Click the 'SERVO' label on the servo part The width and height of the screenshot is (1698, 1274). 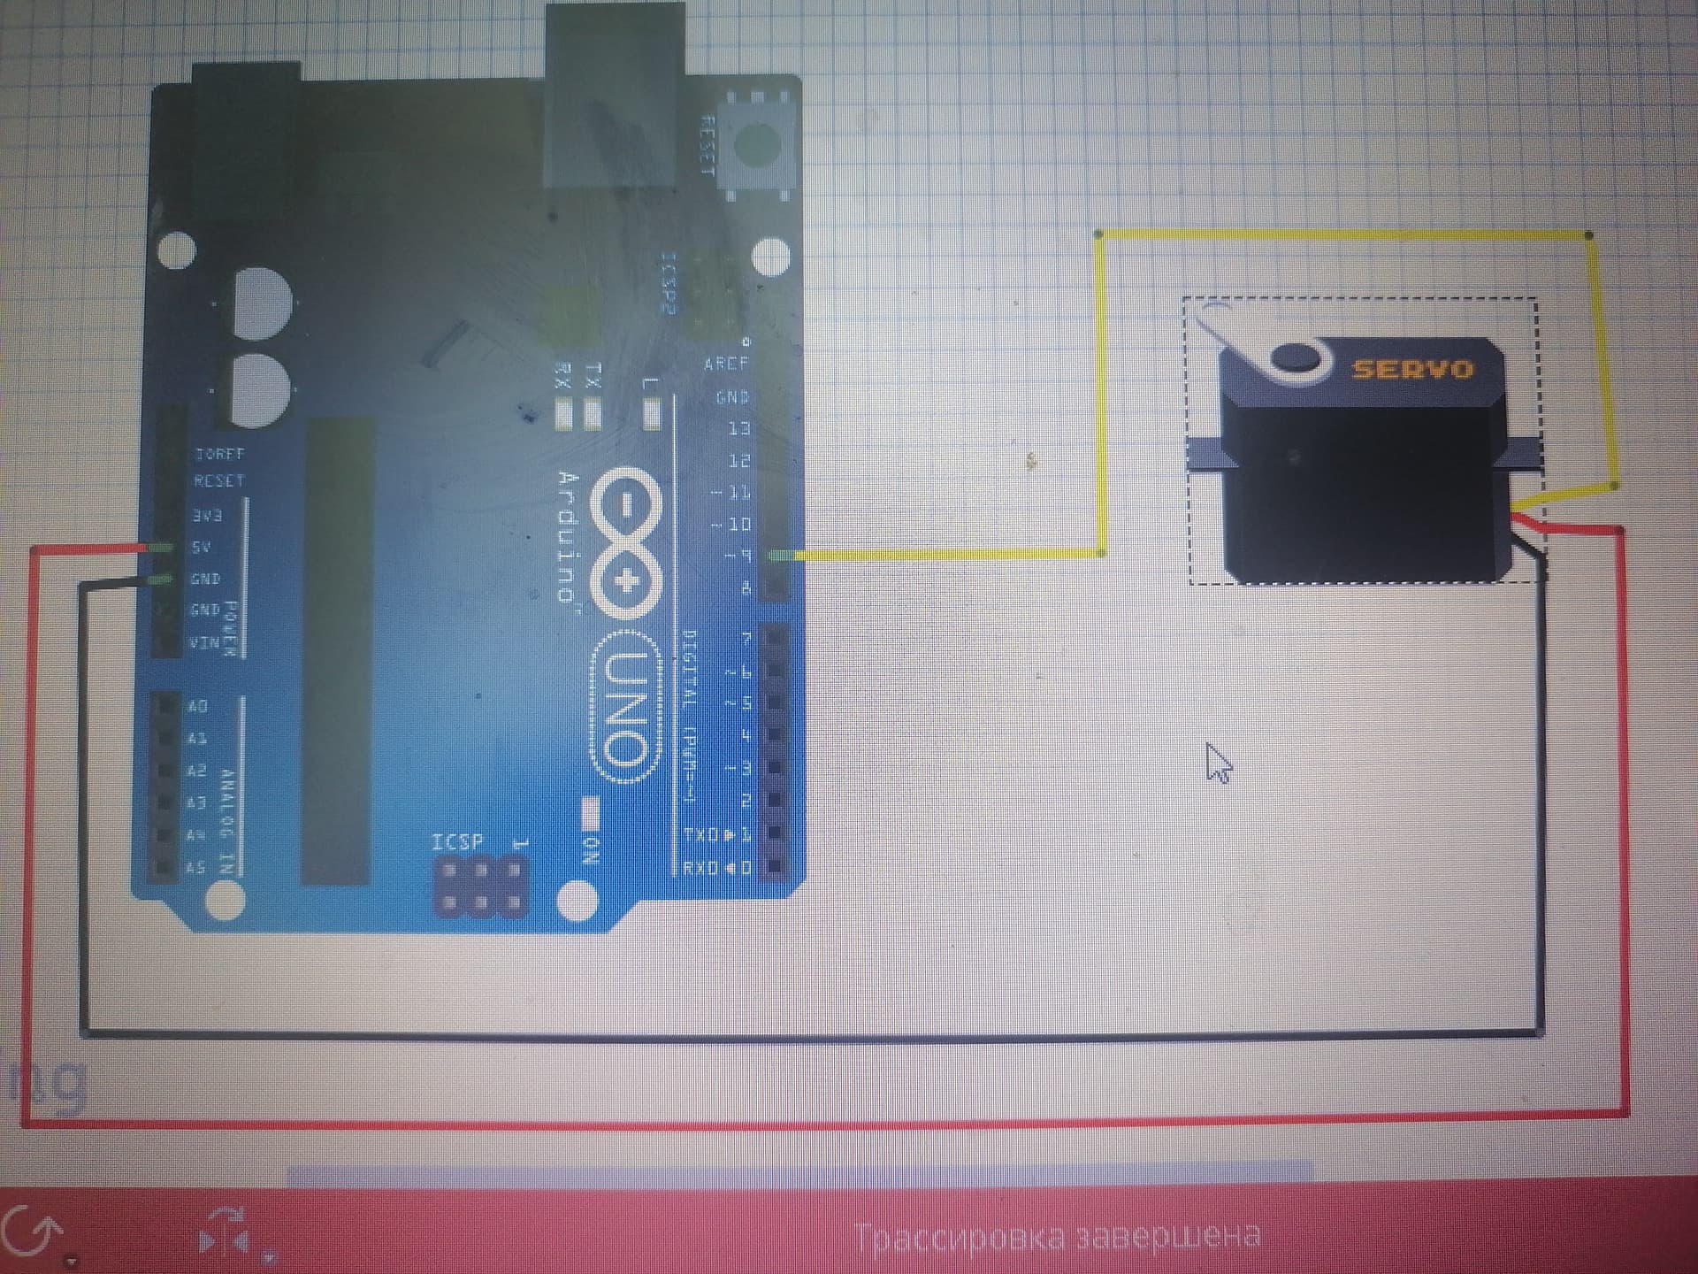[x=1413, y=368]
